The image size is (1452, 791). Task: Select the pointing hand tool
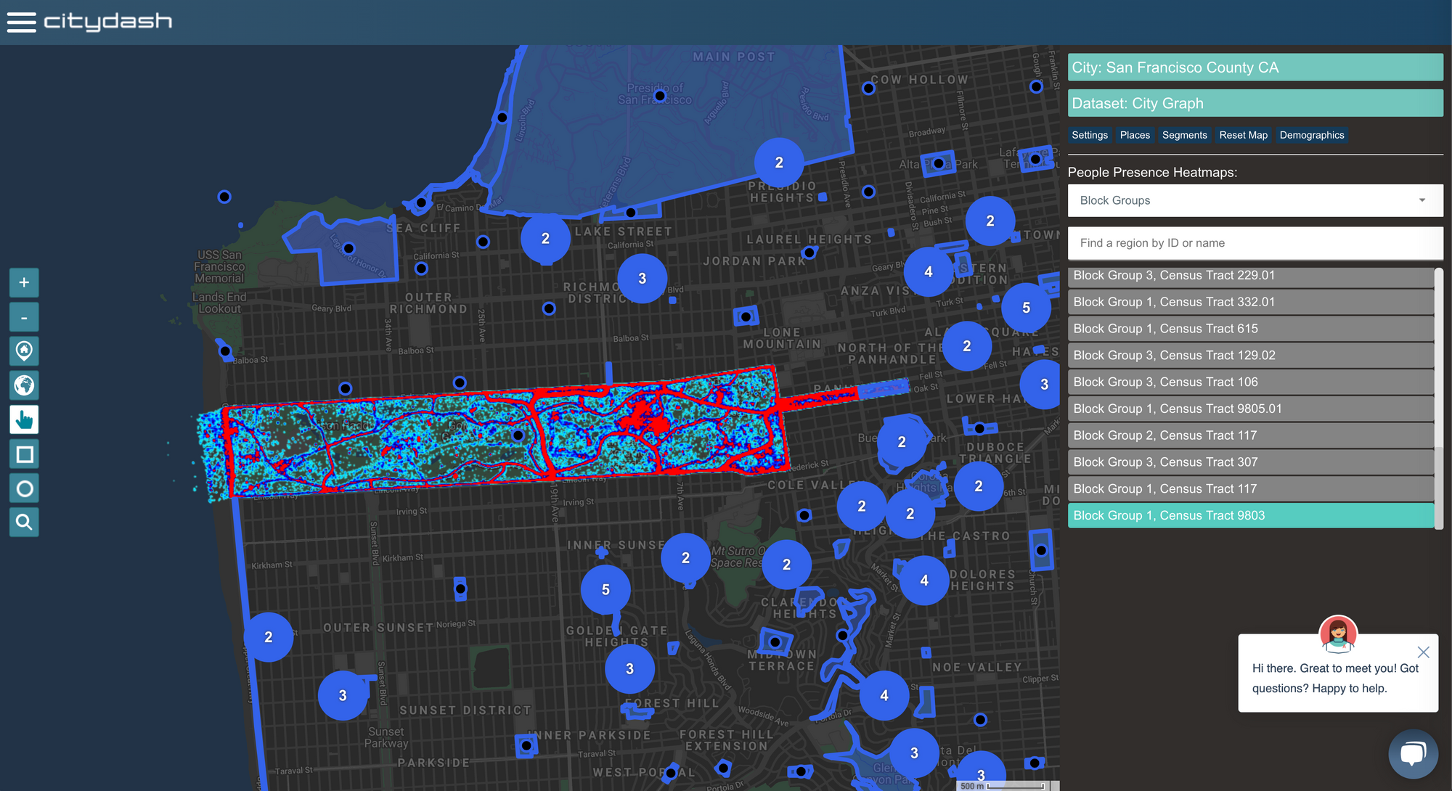coord(24,419)
